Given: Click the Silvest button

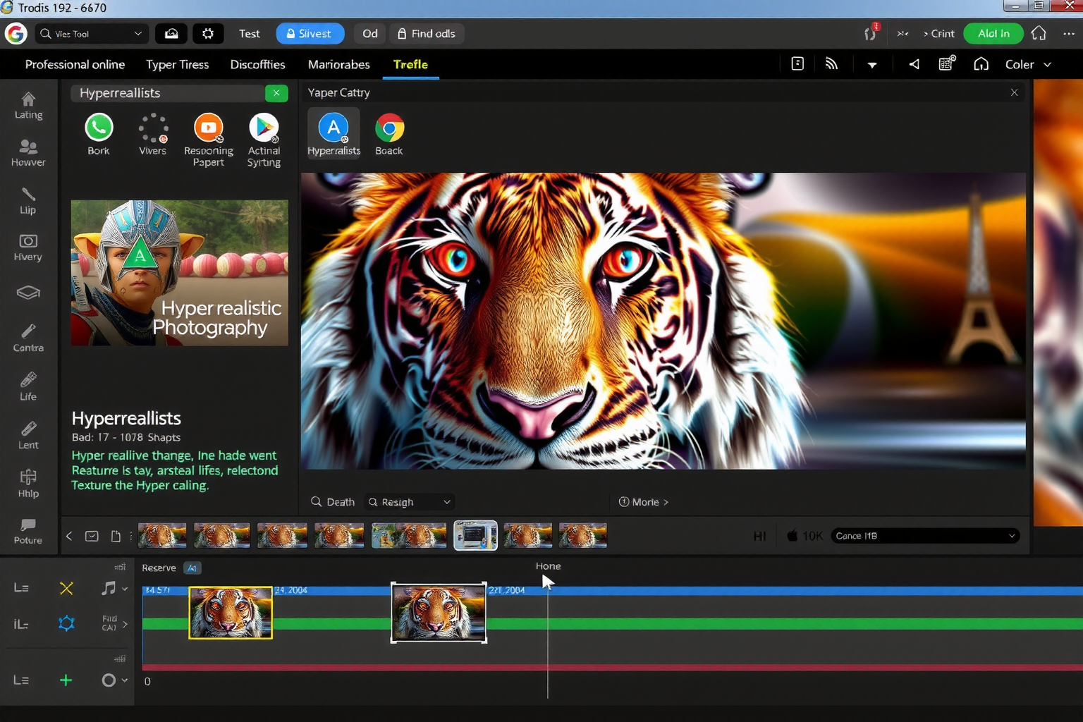Looking at the screenshot, I should point(310,34).
